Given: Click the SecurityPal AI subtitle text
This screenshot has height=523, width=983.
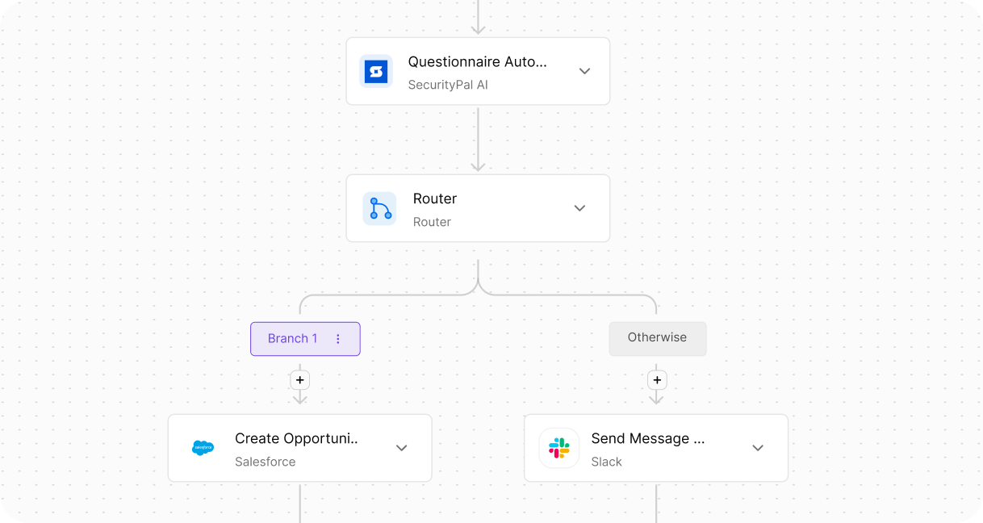Looking at the screenshot, I should pos(448,85).
